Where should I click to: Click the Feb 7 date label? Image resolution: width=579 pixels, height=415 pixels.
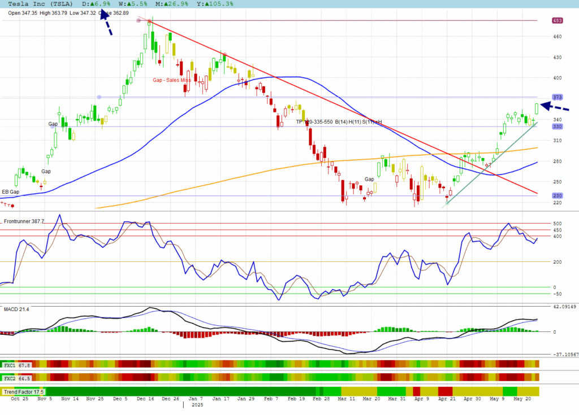pos(271,399)
